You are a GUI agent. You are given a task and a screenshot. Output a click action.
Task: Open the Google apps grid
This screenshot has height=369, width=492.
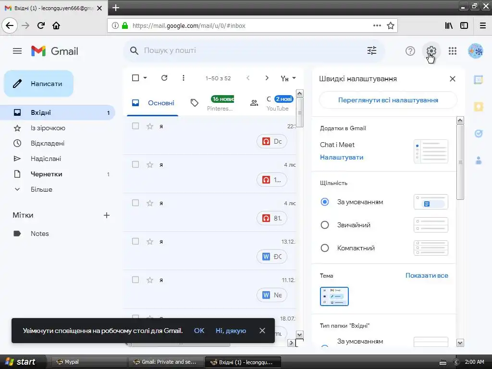pyautogui.click(x=453, y=51)
